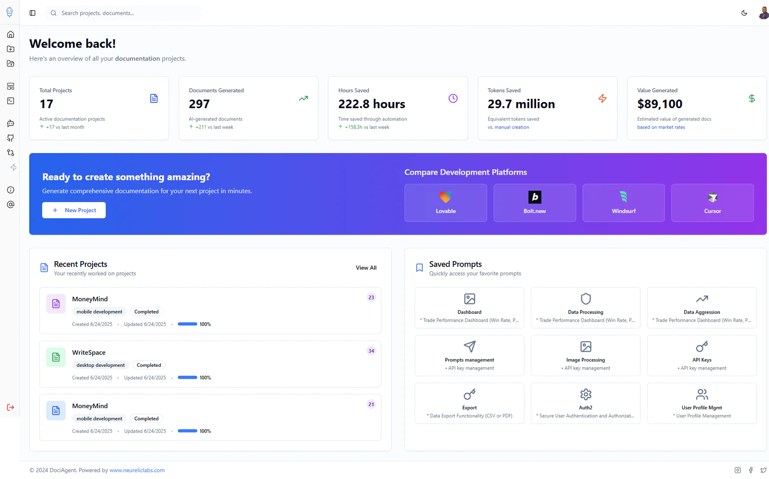Open the chat feedback sidebar icon
This screenshot has width=769, height=479.
click(x=10, y=123)
